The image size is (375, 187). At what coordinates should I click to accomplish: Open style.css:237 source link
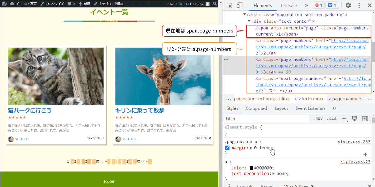pyautogui.click(x=354, y=141)
